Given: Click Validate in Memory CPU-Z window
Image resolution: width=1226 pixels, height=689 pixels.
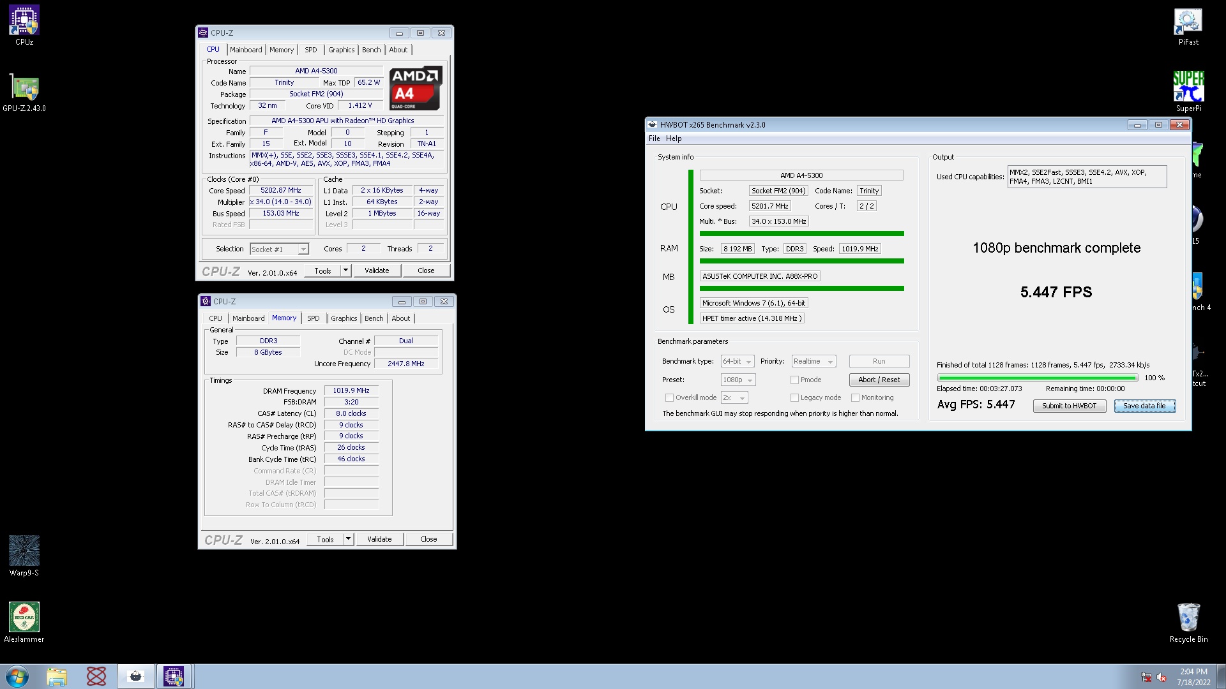Looking at the screenshot, I should pos(379,539).
